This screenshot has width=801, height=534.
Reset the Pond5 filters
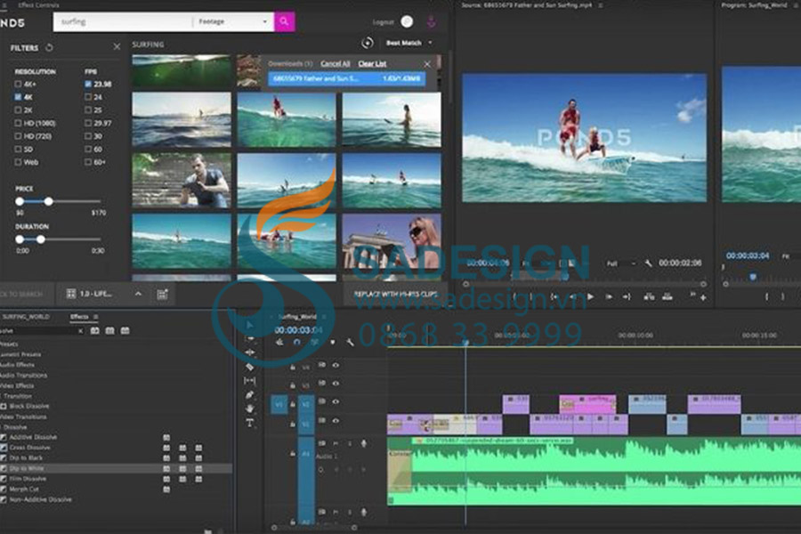[x=49, y=48]
